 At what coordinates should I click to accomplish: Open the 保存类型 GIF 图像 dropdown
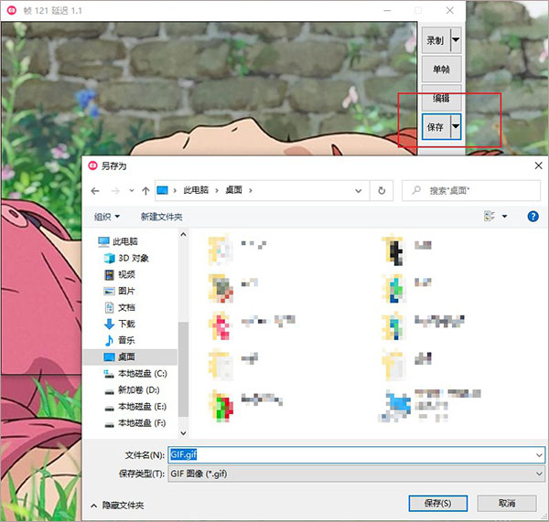357,474
